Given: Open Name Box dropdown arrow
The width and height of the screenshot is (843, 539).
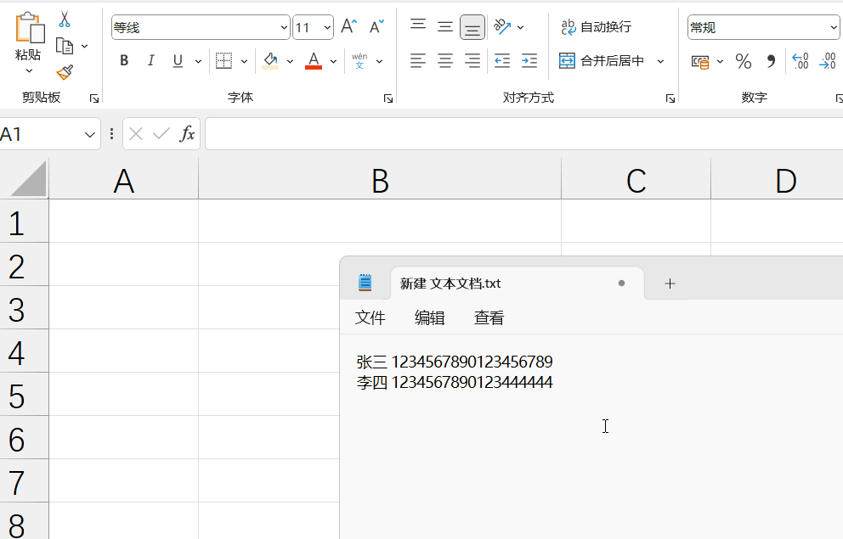Looking at the screenshot, I should (x=90, y=134).
